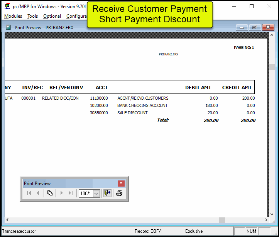Open the Tools menu
The image size is (279, 237).
[x=32, y=16]
